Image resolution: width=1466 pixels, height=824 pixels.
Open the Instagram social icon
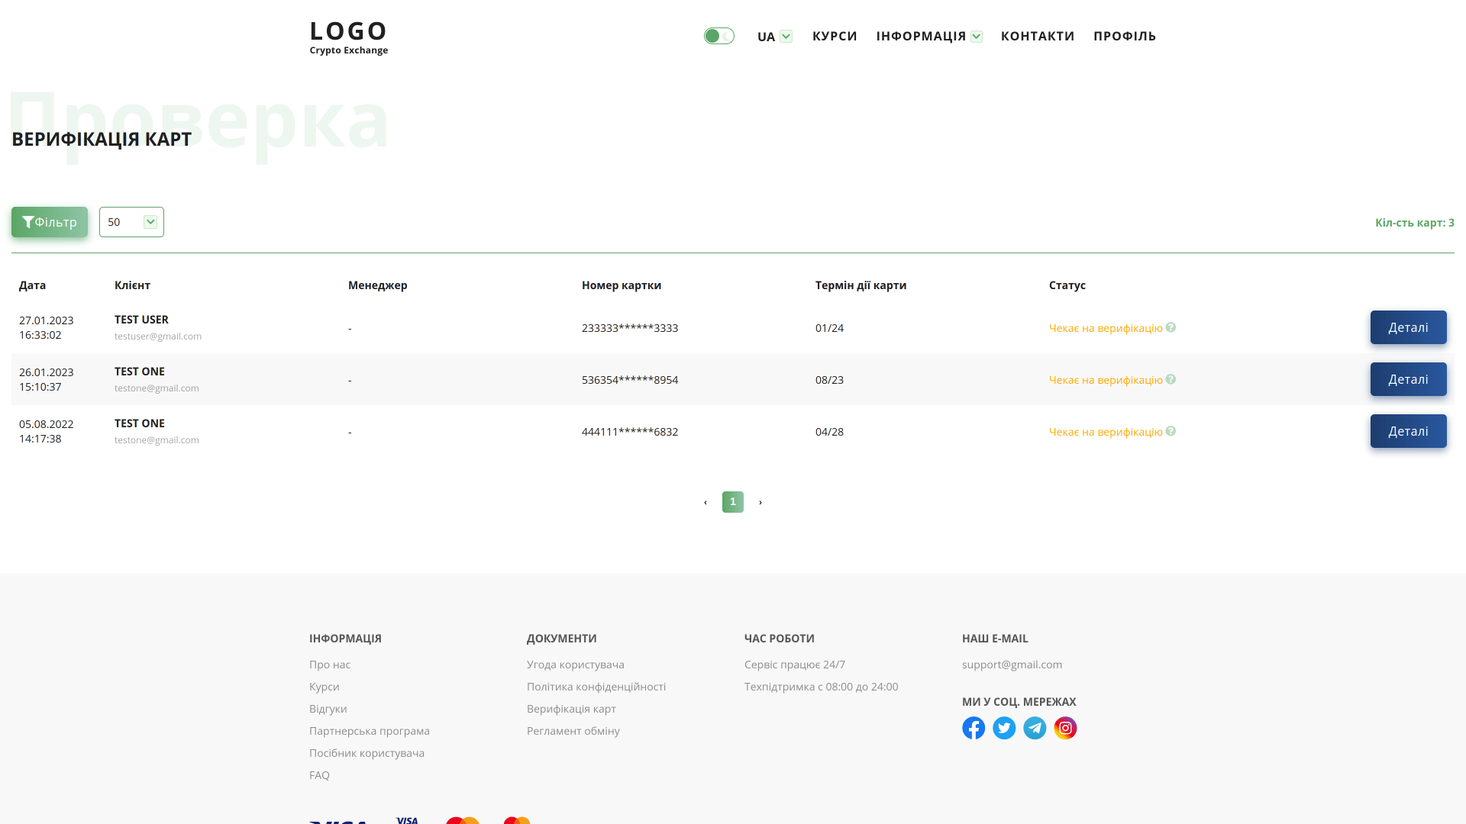(x=1065, y=728)
